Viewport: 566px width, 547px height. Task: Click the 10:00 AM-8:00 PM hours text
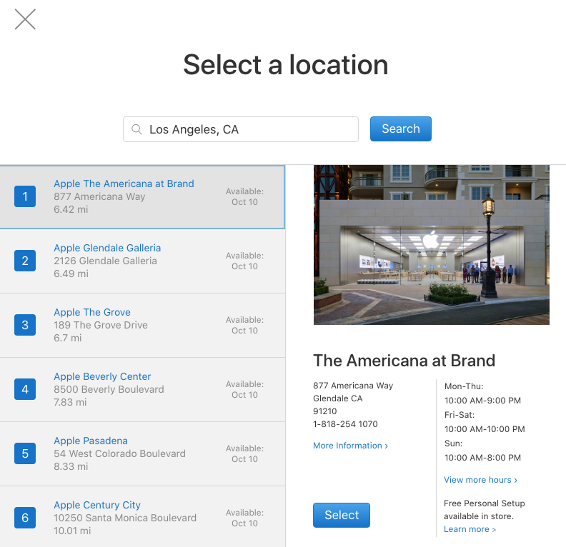(x=482, y=458)
